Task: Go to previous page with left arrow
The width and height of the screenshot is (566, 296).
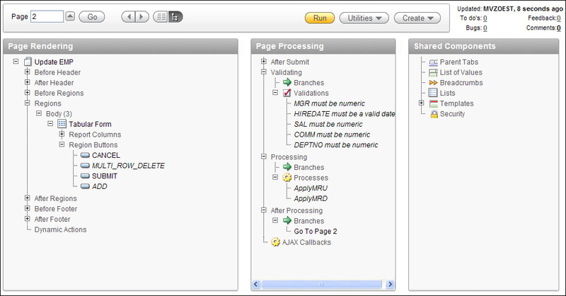Action: click(x=129, y=16)
